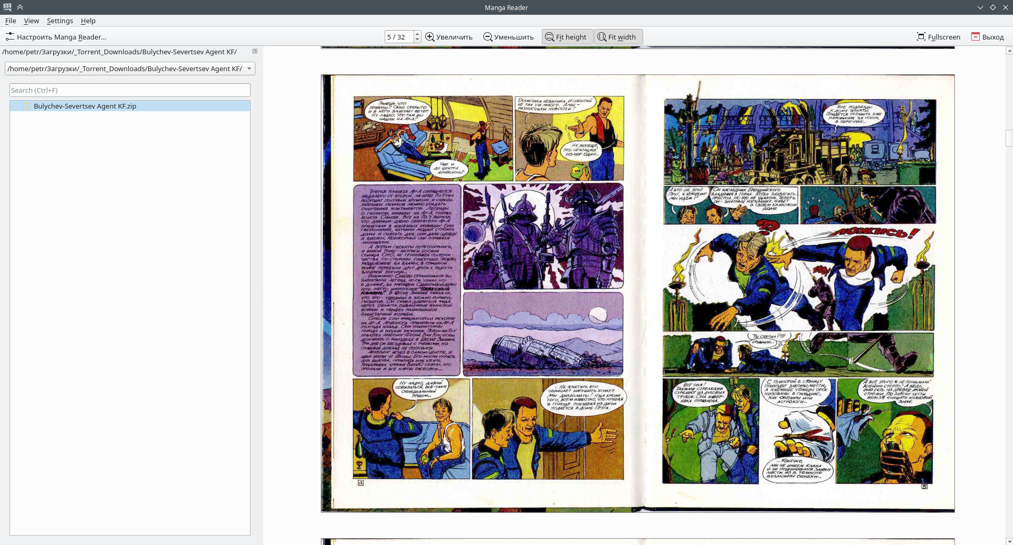The height and width of the screenshot is (545, 1013).
Task: Click the keep-above arrows icon in titlebar
Action: (20, 7)
